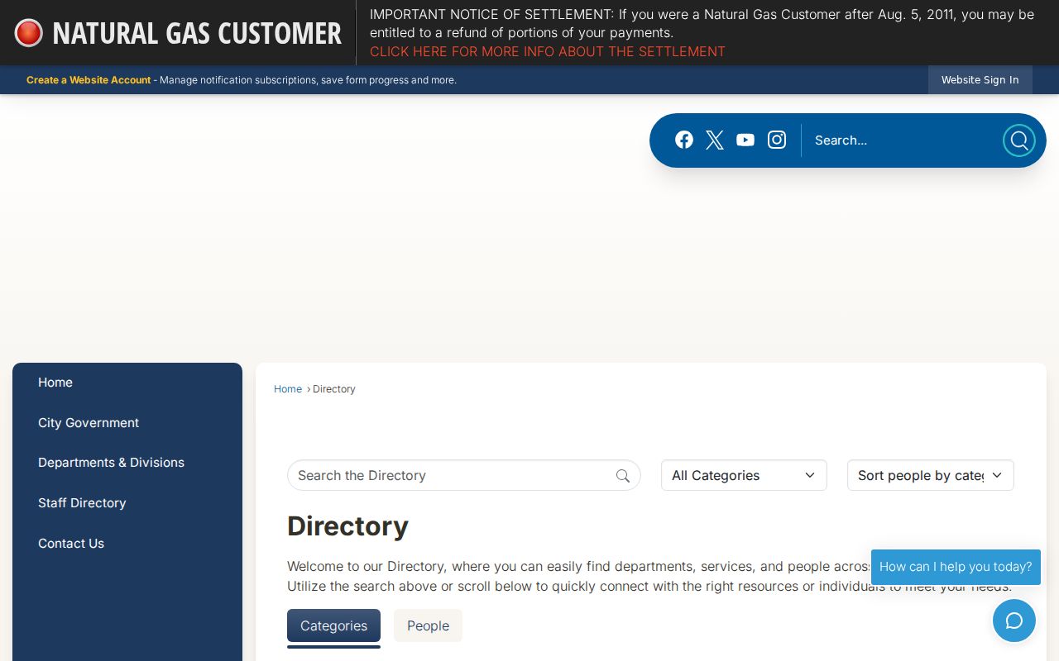Select Staff Directory in sidebar
1059x661 pixels.
82,503
